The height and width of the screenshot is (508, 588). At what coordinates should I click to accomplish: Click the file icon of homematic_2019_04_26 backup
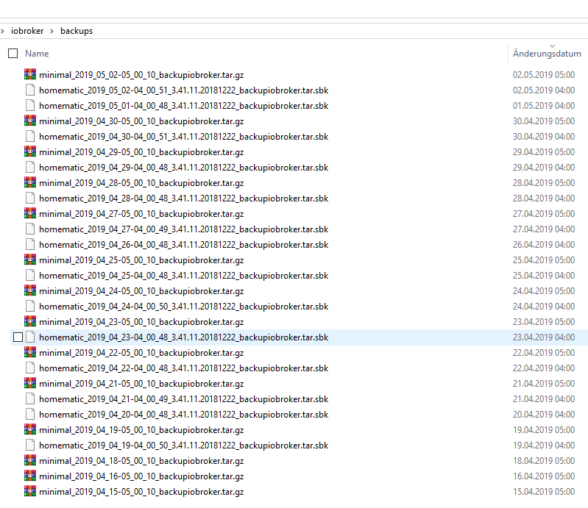30,244
